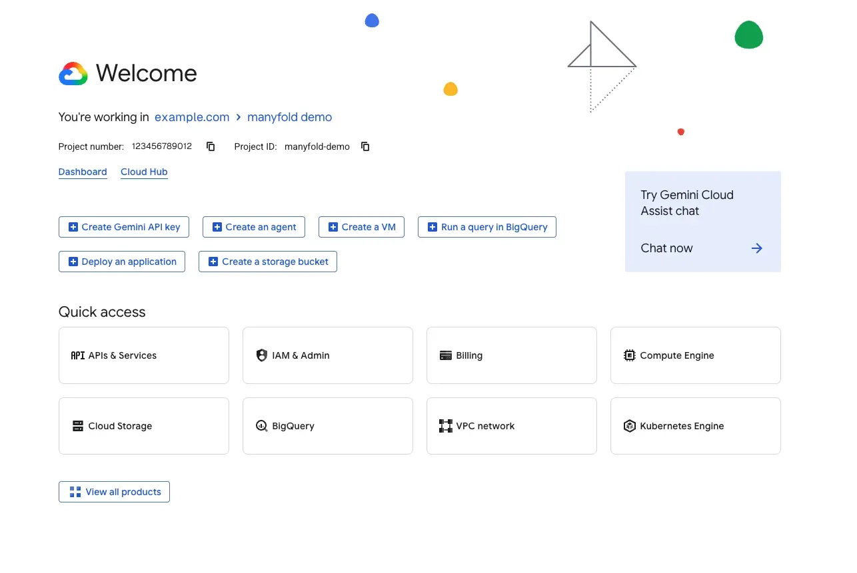Click the plus icon on Deploy an application
This screenshot has width=857, height=573.
pos(73,262)
